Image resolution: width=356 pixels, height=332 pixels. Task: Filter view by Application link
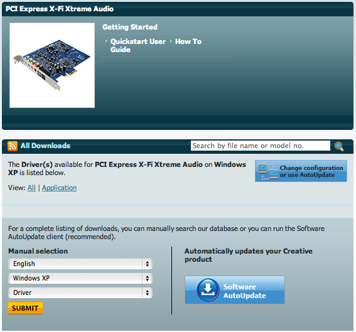click(59, 188)
